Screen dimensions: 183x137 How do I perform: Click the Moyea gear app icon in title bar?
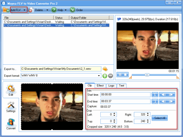coord(4,3)
